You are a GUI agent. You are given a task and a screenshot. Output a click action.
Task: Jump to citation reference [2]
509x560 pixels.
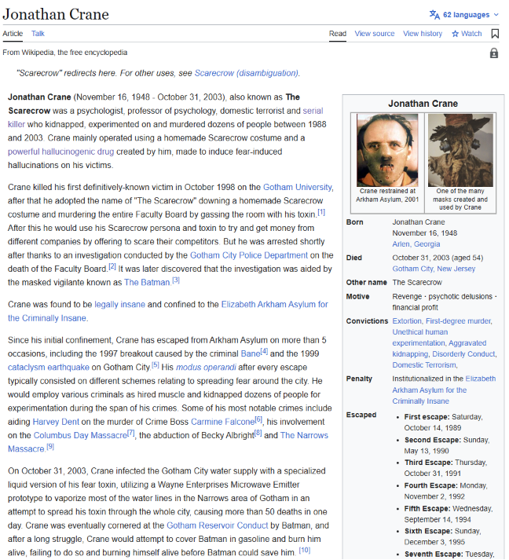click(112, 266)
